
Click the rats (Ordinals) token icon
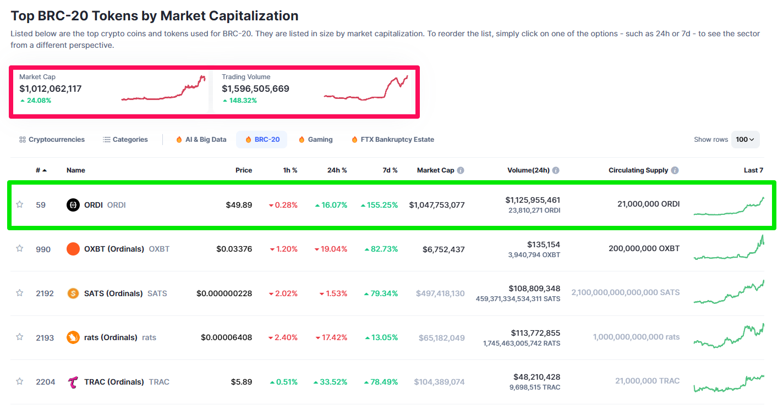73,337
